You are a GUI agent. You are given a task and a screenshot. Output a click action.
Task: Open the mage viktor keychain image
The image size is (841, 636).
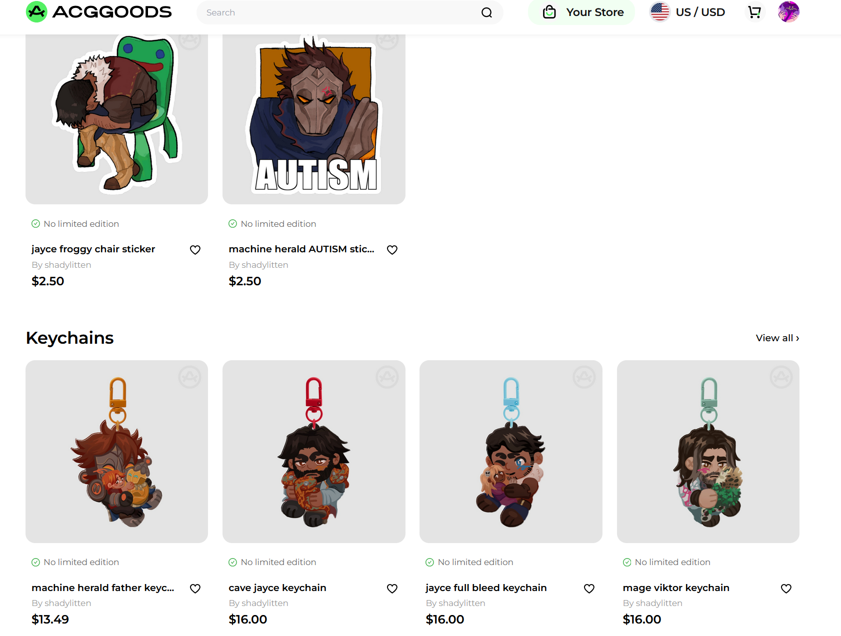[x=708, y=451]
